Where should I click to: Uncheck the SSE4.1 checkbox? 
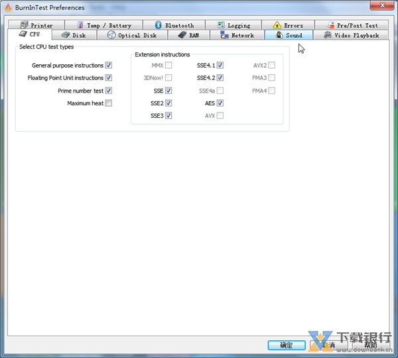point(220,66)
